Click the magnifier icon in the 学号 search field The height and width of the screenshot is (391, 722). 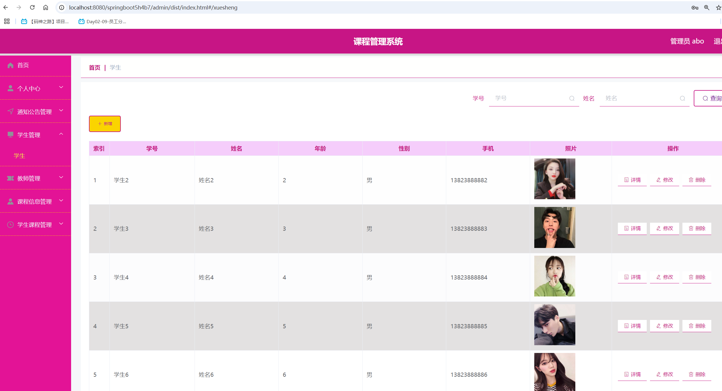[571, 98]
